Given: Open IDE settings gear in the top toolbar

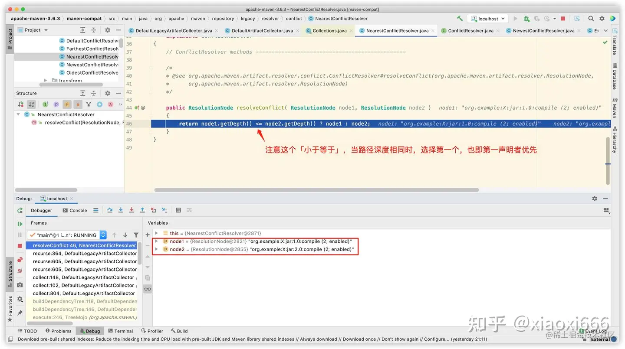Looking at the screenshot, I should point(602,19).
